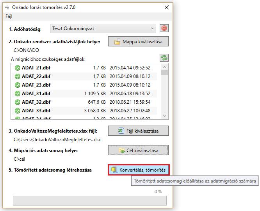Click the file list scrollbar down arrow
Screen dimensions: 260x211
pos(164,116)
